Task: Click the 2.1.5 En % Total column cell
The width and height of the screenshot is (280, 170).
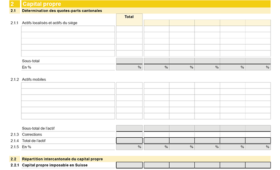Action: [x=129, y=147]
